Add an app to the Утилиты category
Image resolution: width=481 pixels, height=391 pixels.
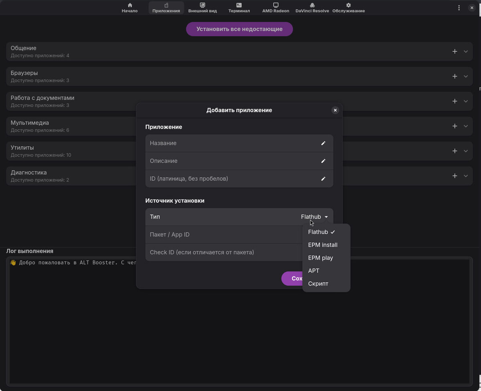(455, 151)
